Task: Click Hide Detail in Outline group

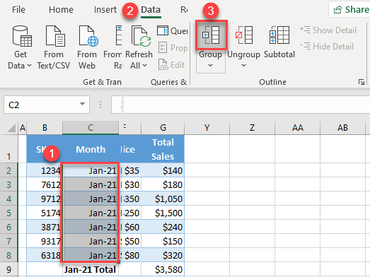Action: tap(327, 46)
